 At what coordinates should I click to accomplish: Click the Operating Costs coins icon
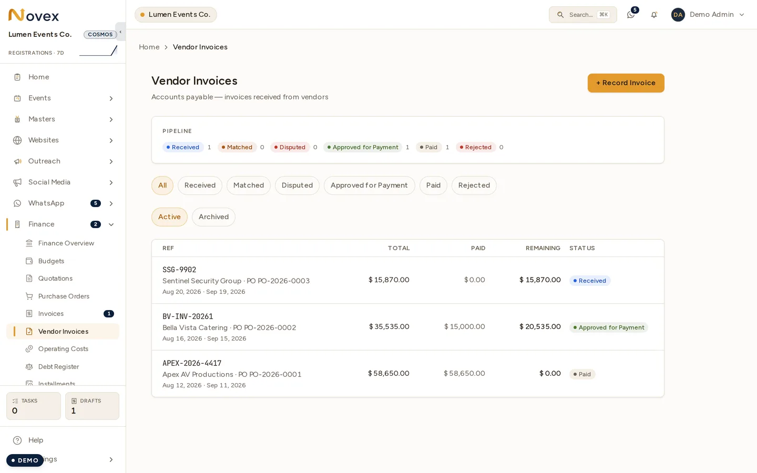29,349
